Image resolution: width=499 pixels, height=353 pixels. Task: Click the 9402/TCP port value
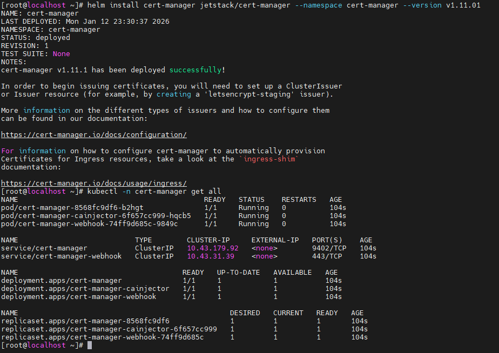point(329,248)
